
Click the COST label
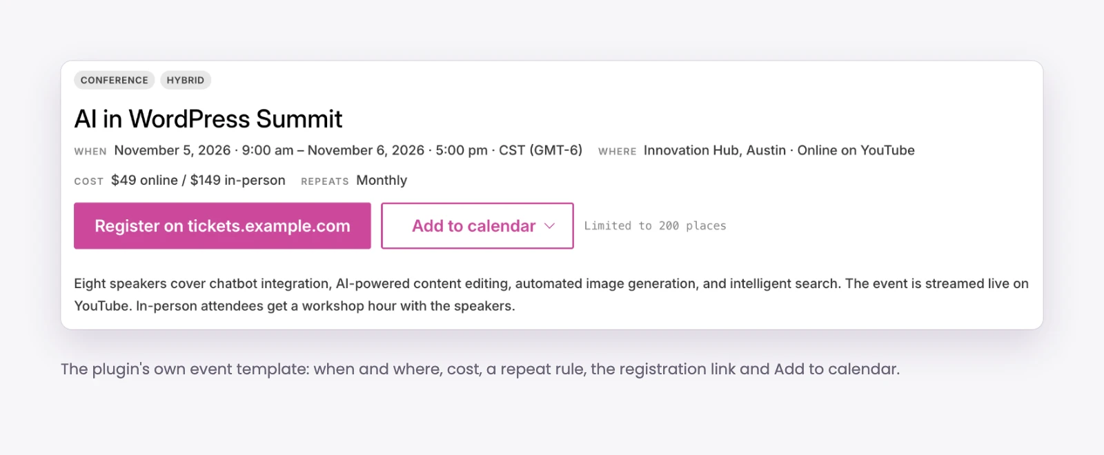tap(89, 181)
